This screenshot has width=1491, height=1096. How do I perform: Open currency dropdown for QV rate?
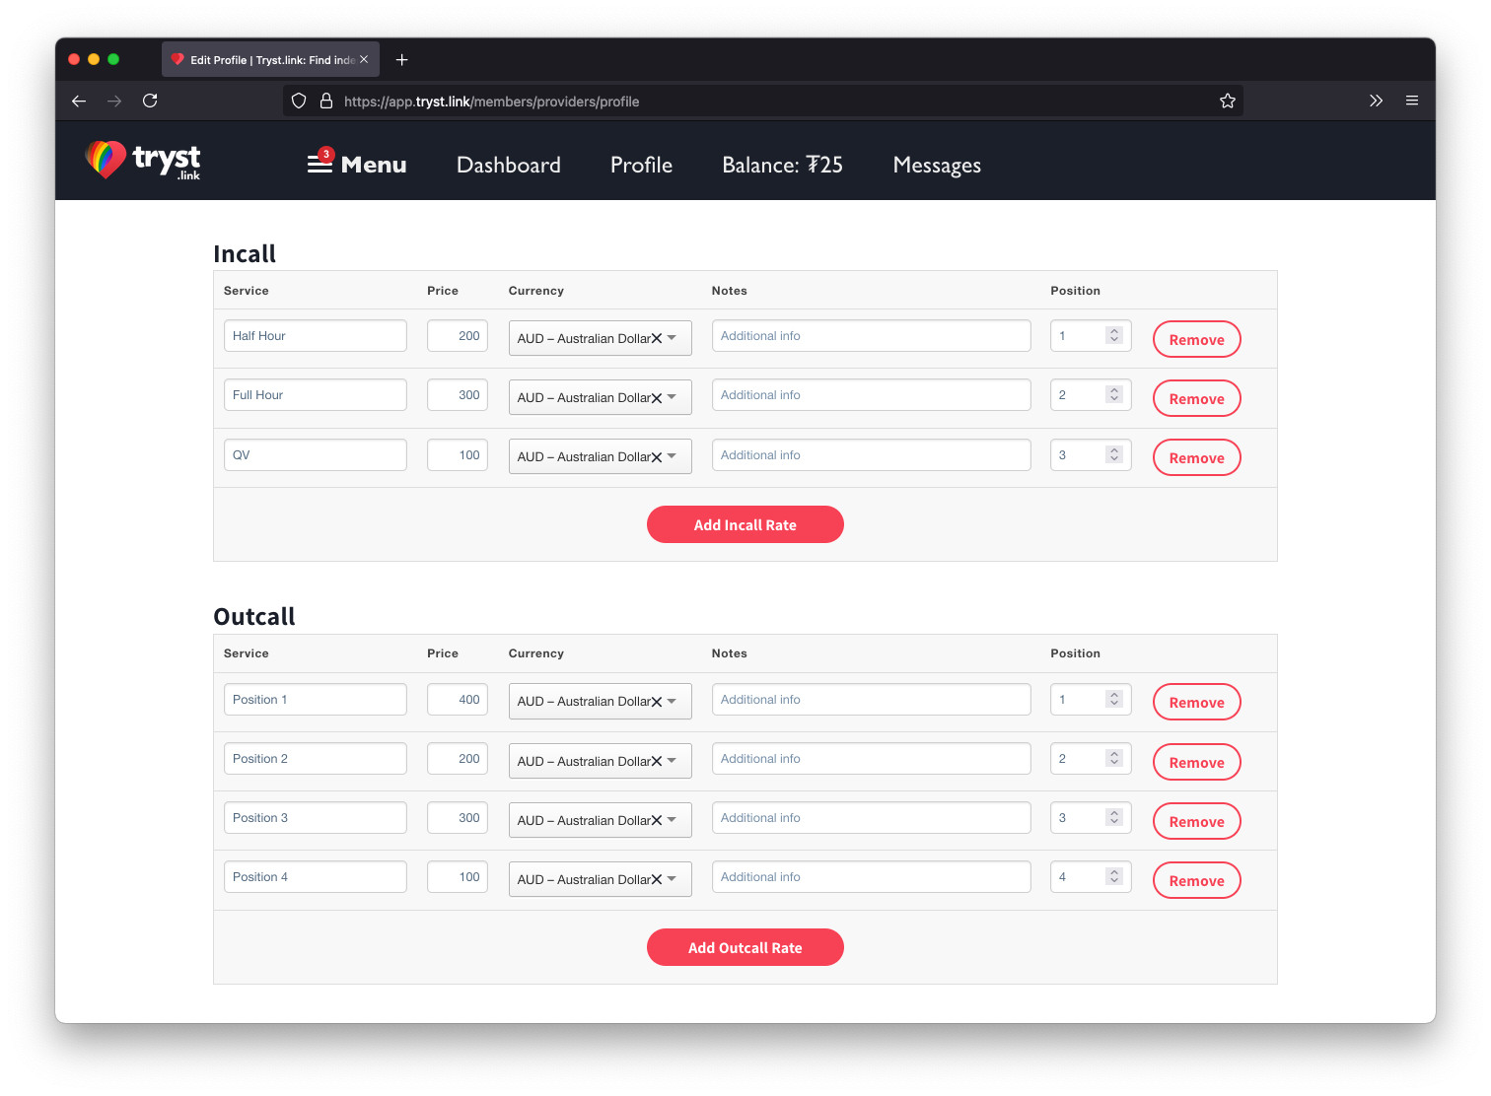(673, 456)
